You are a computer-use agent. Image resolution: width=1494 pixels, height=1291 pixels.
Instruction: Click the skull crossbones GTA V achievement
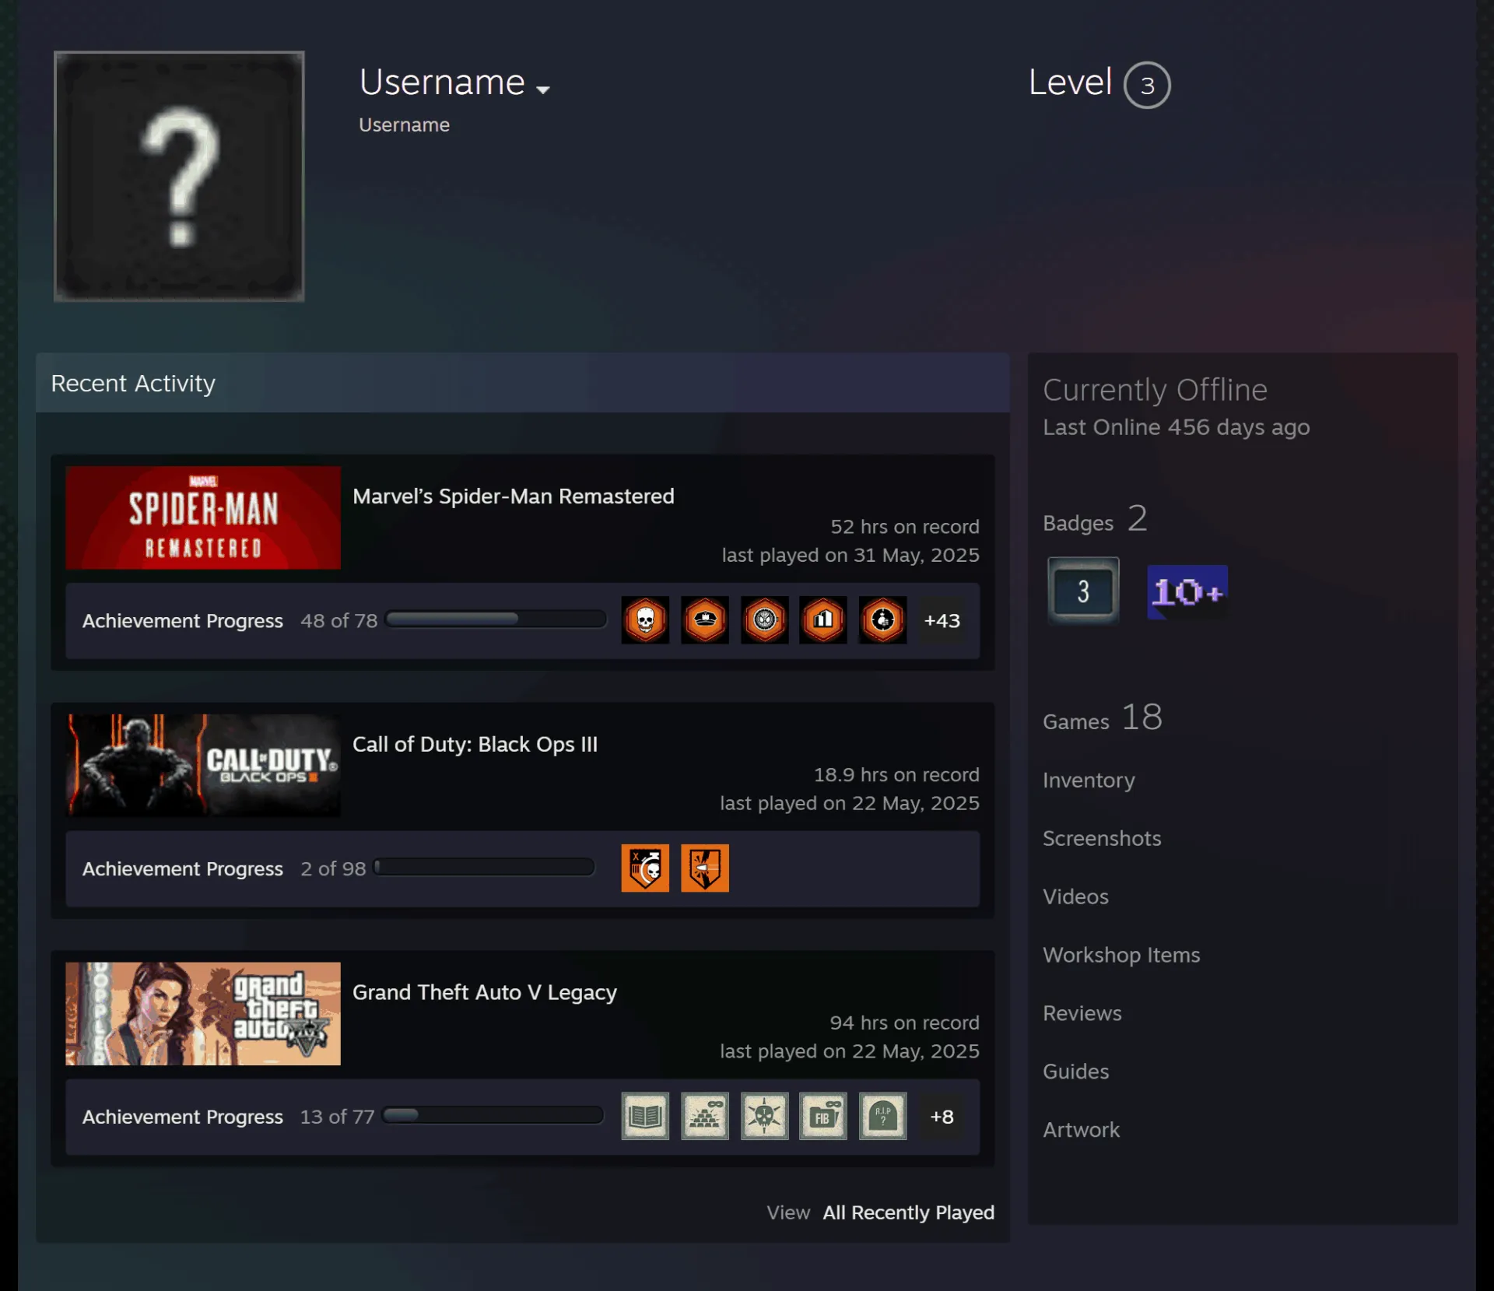(764, 1116)
